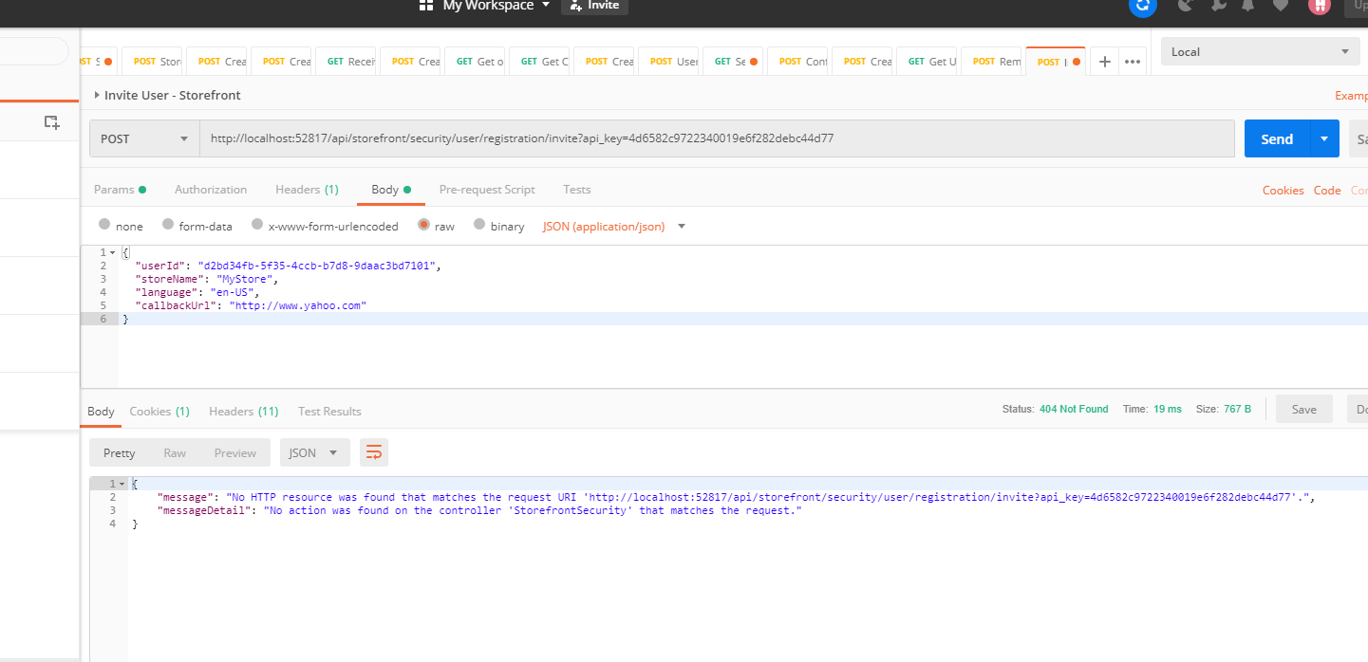The width and height of the screenshot is (1368, 662).
Task: Open the POST User request tab
Action: pos(668,62)
